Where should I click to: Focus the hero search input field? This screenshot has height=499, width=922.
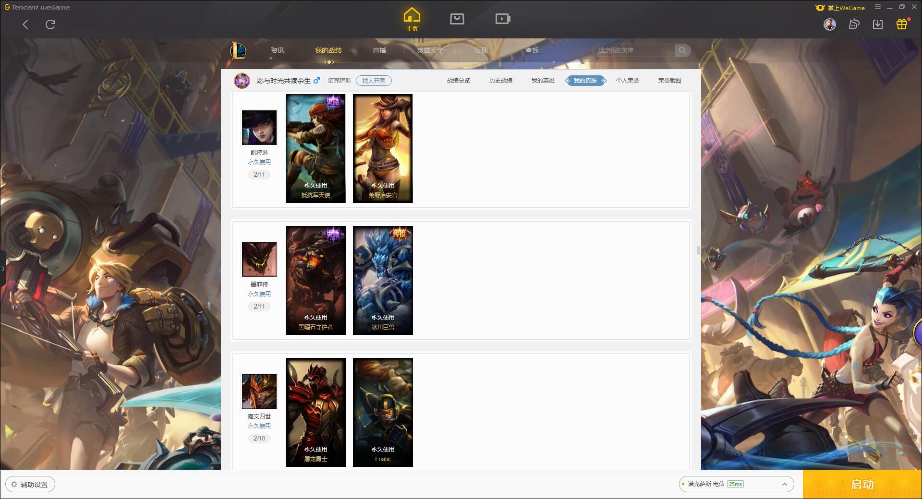point(634,50)
